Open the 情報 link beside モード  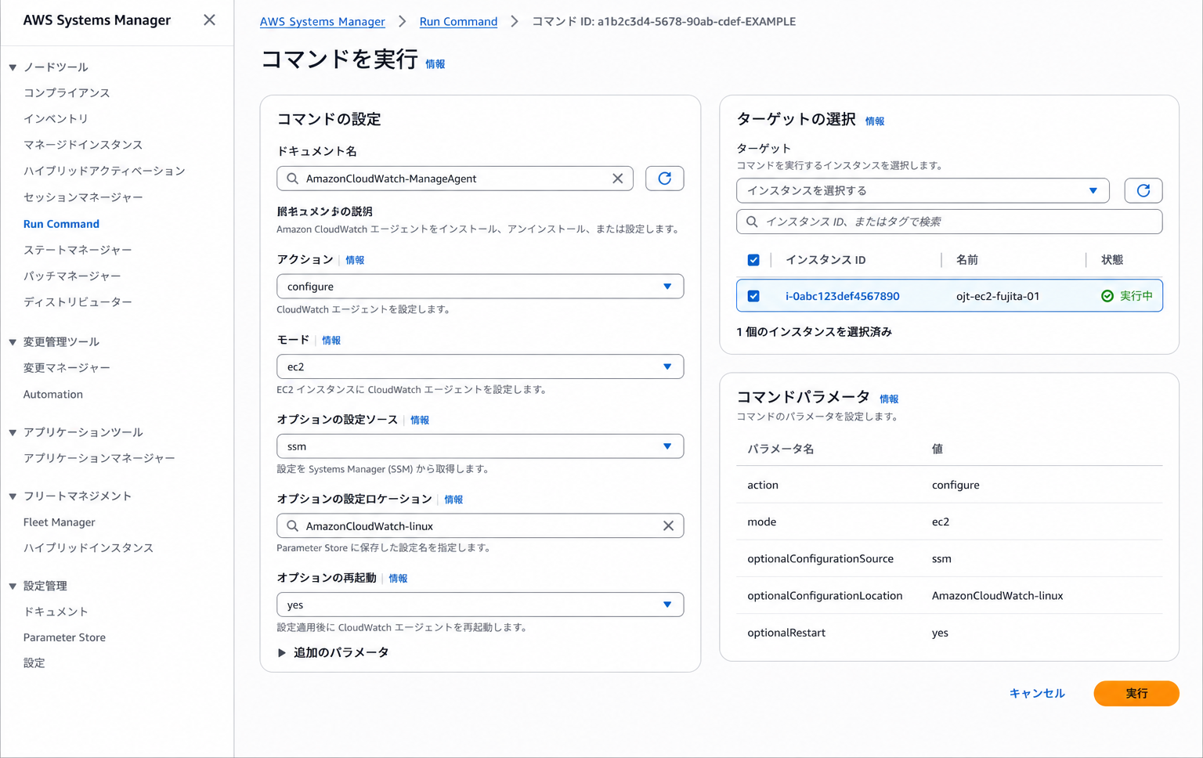331,341
